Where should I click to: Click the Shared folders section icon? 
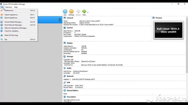[65, 90]
